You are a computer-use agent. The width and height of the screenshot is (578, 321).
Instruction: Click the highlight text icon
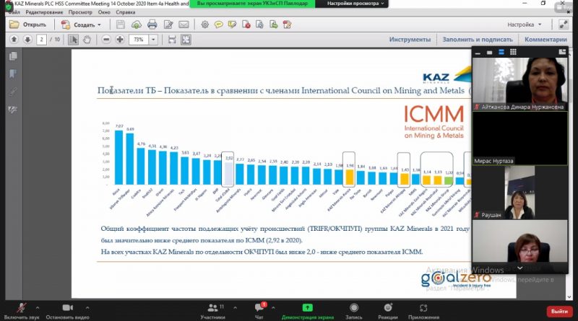232,25
